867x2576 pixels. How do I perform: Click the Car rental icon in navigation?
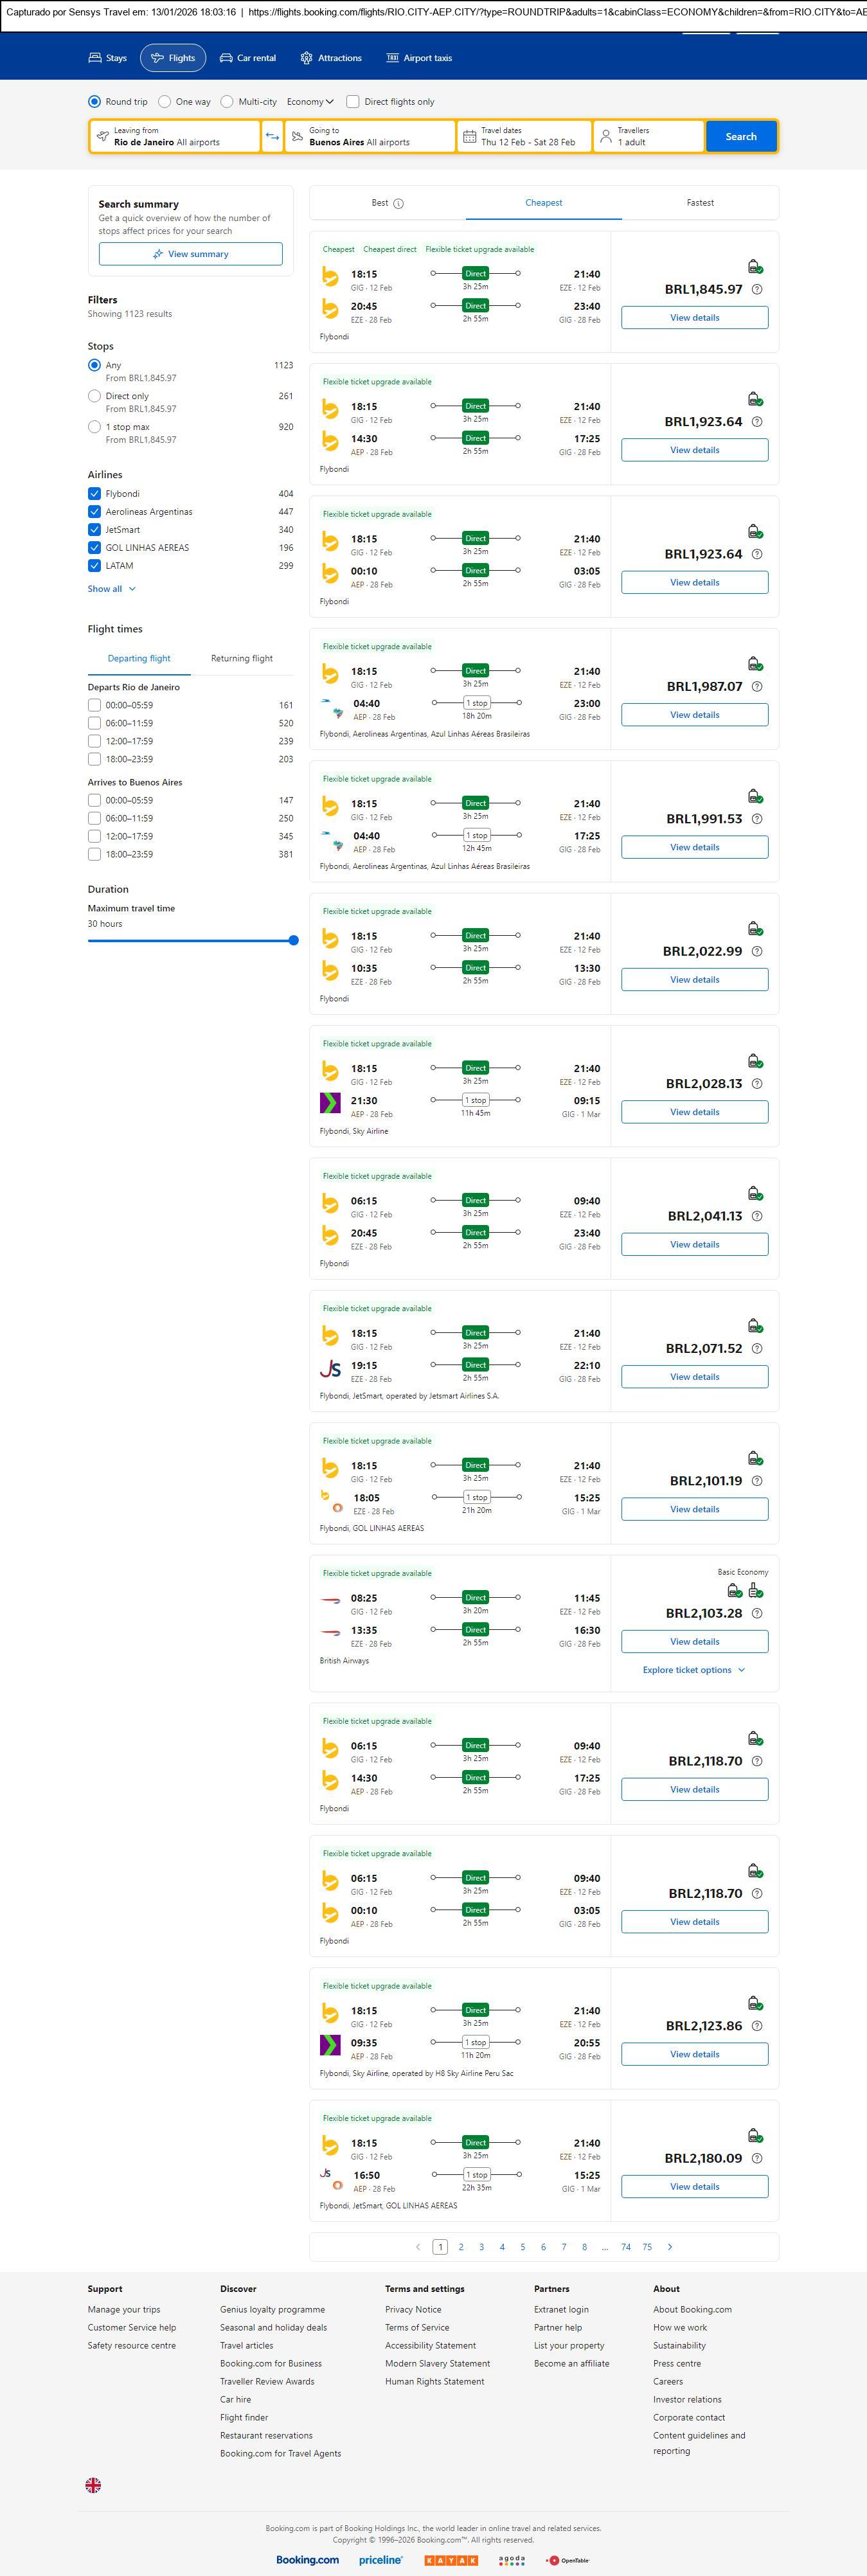226,58
